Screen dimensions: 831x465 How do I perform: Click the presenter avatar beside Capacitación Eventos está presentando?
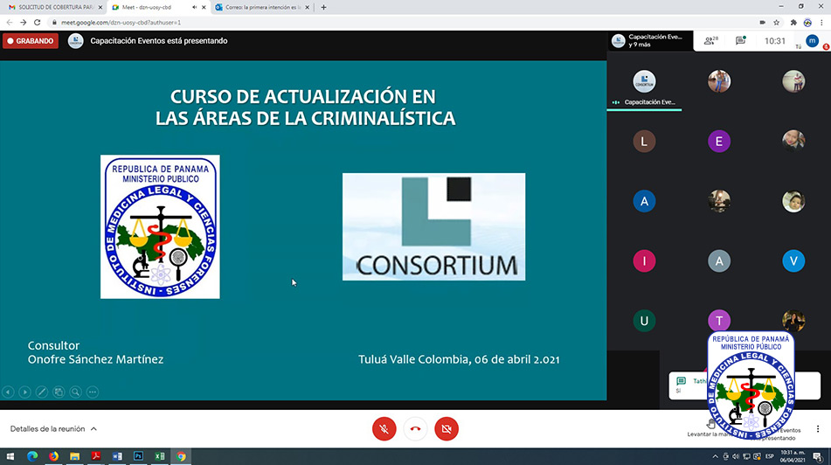coord(76,41)
